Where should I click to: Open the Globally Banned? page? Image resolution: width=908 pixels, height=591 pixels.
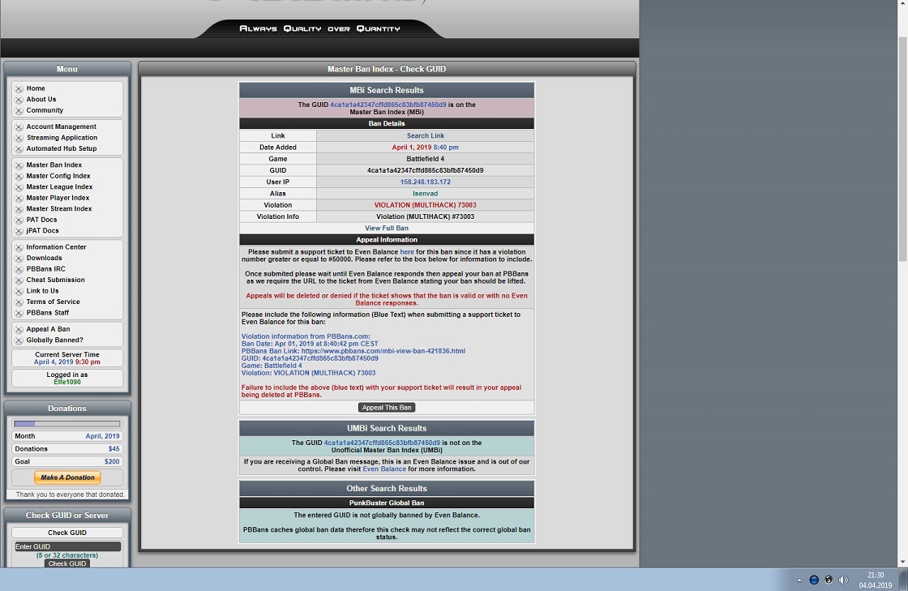pos(54,340)
